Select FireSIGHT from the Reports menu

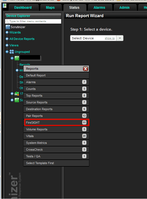(x=56, y=123)
